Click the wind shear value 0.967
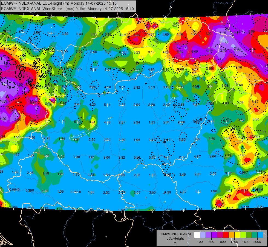Image resolution: width=268 pixels, height=247 pixels. click(244, 172)
